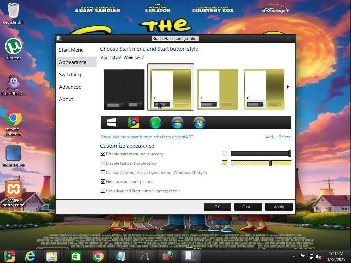Click the Apply button
351x263 pixels.
tap(279, 207)
